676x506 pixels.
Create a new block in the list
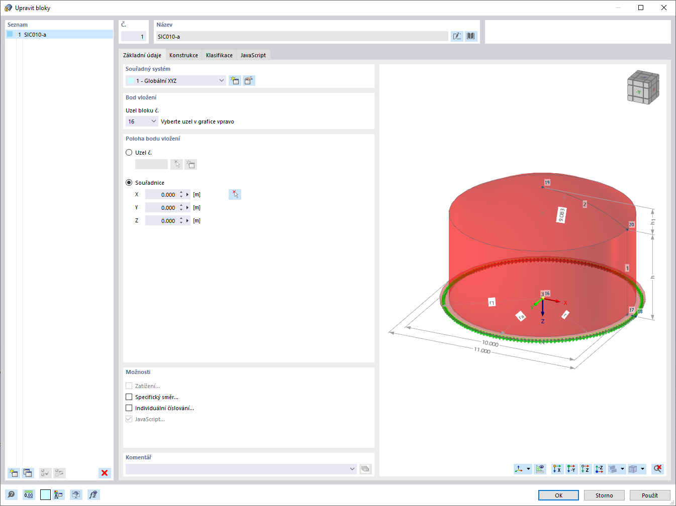point(13,472)
